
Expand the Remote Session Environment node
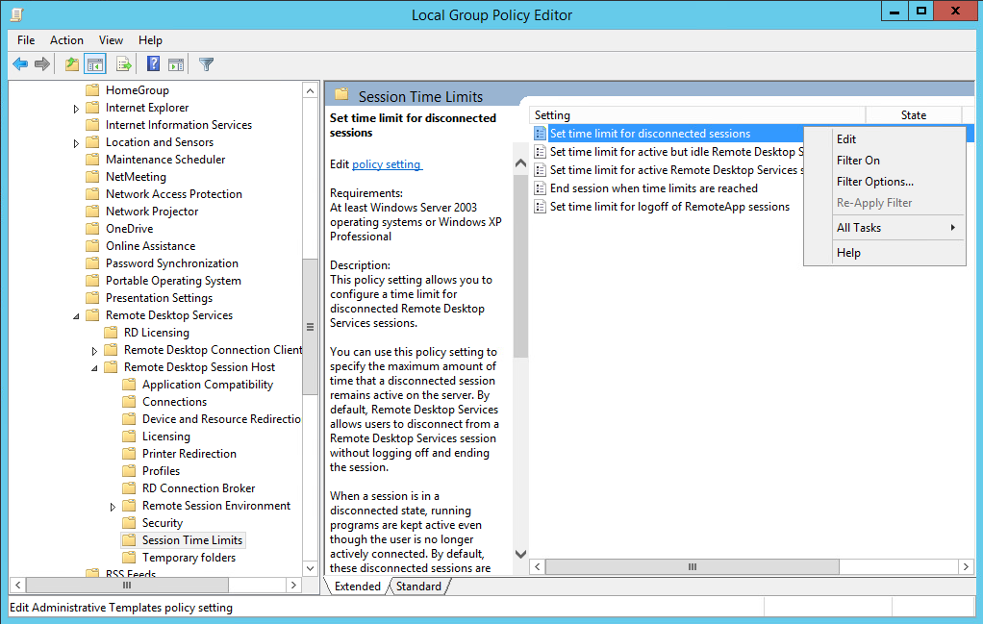113,507
